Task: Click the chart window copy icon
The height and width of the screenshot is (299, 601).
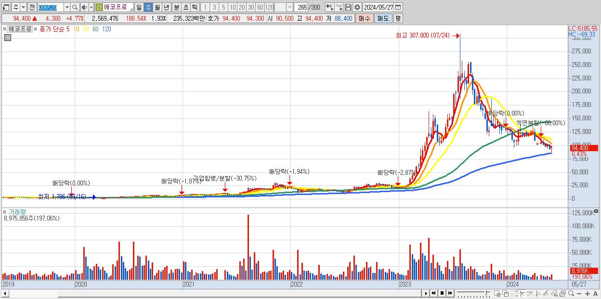Action: click(x=562, y=294)
